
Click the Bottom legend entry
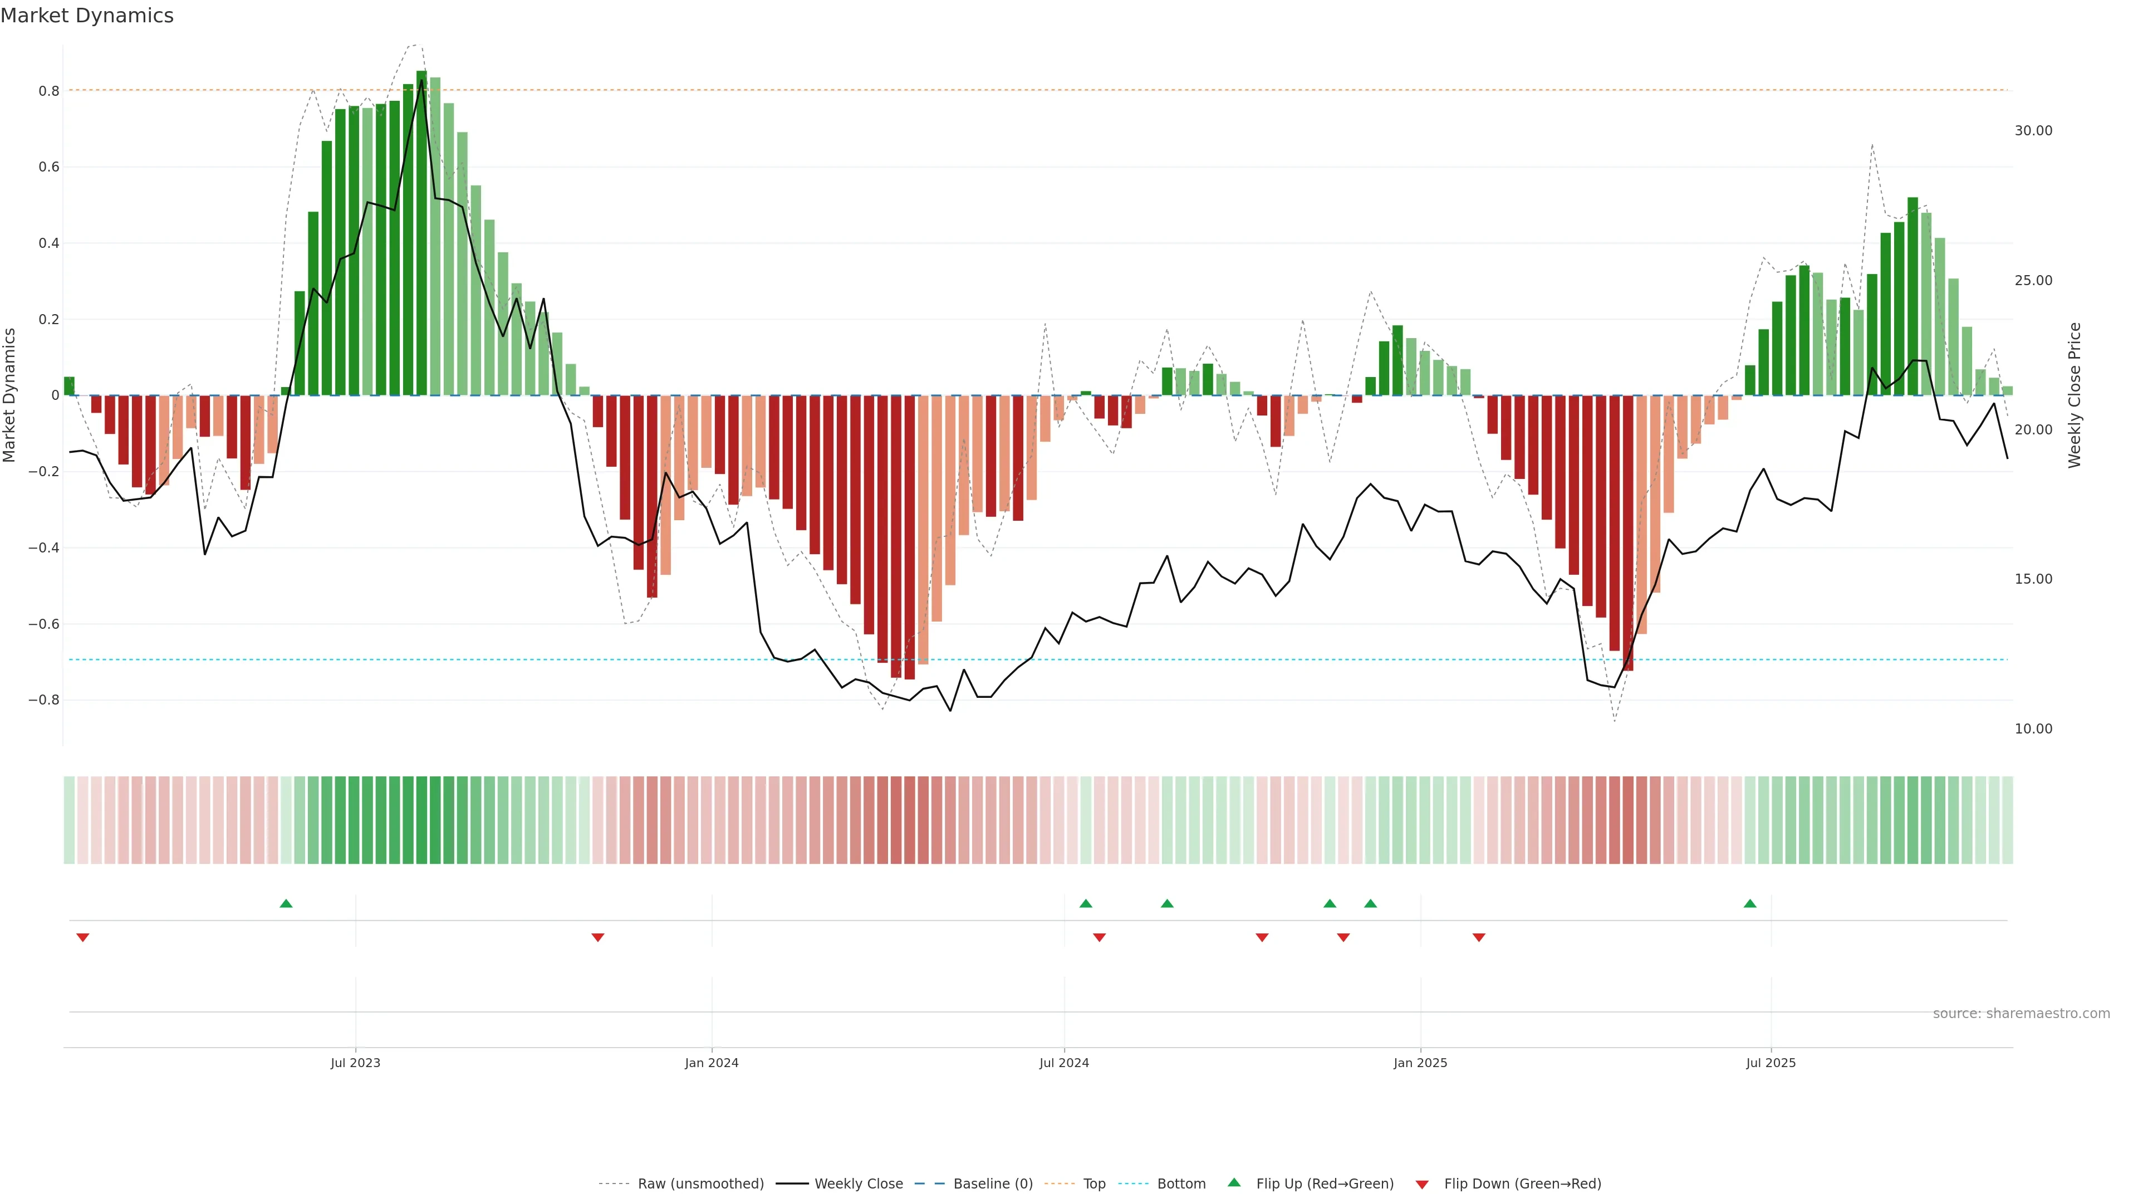pyautogui.click(x=1181, y=1184)
